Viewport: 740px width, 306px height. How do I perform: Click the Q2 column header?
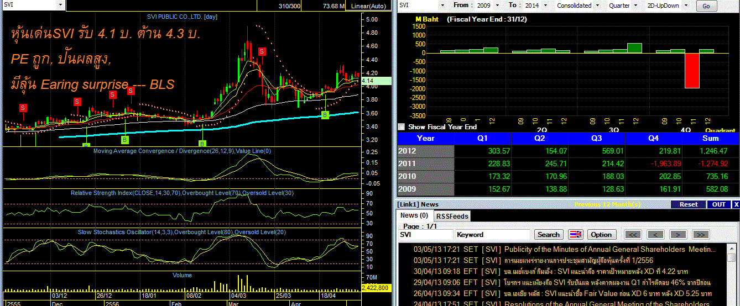coord(540,139)
